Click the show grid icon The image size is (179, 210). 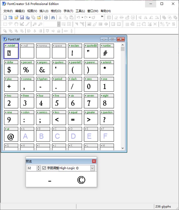[127, 24]
